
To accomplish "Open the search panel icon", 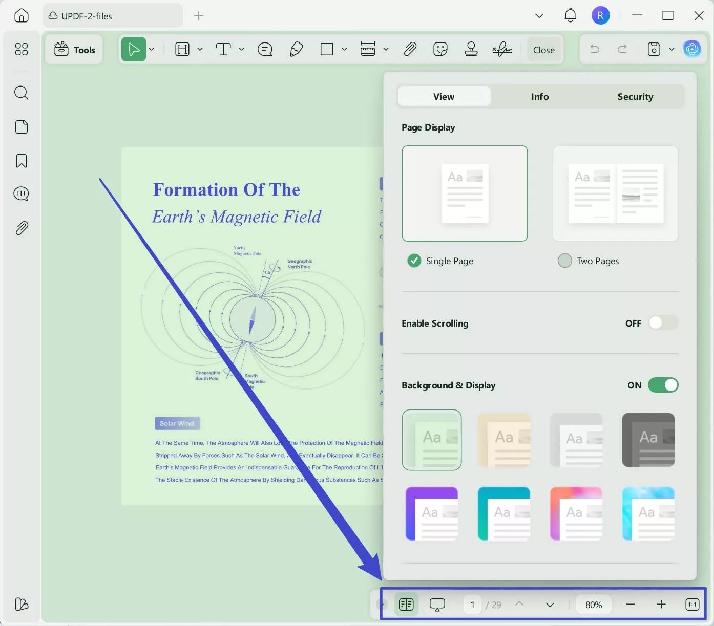I will tap(21, 93).
